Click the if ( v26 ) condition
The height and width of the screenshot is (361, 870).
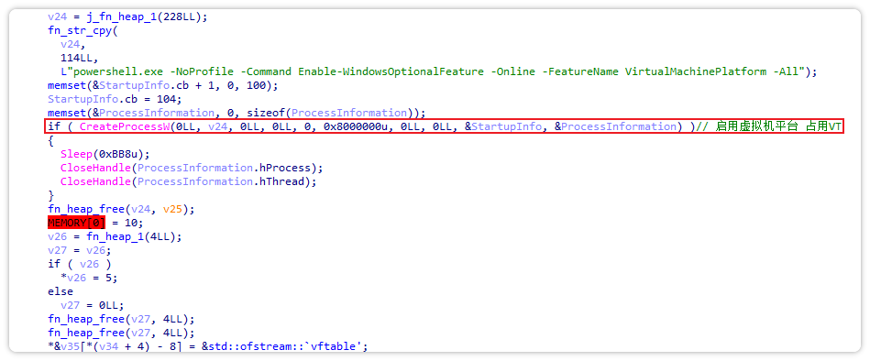pyautogui.click(x=80, y=264)
